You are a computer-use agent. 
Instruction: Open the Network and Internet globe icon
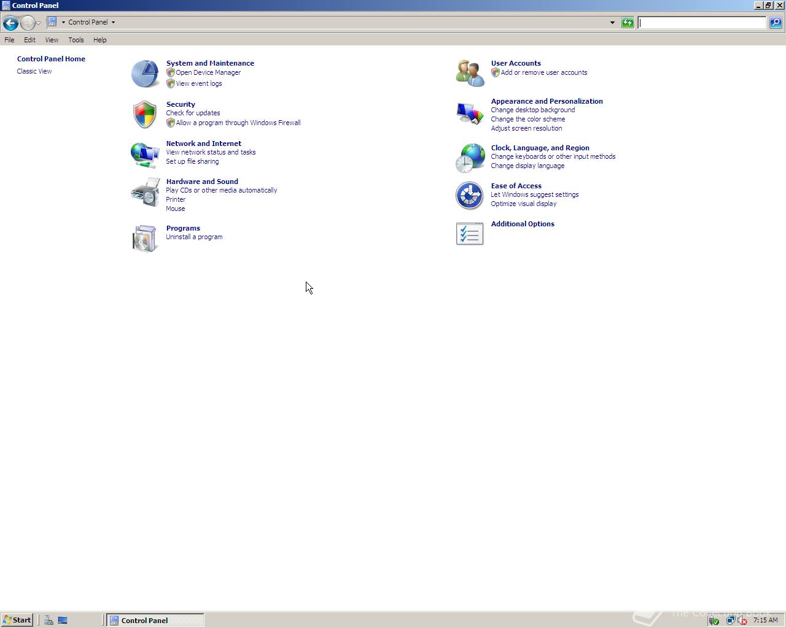[x=145, y=155]
